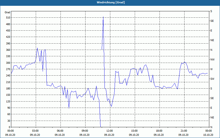Select the 15:00 time label
The height and width of the screenshot is (138, 220).
click(x=135, y=131)
